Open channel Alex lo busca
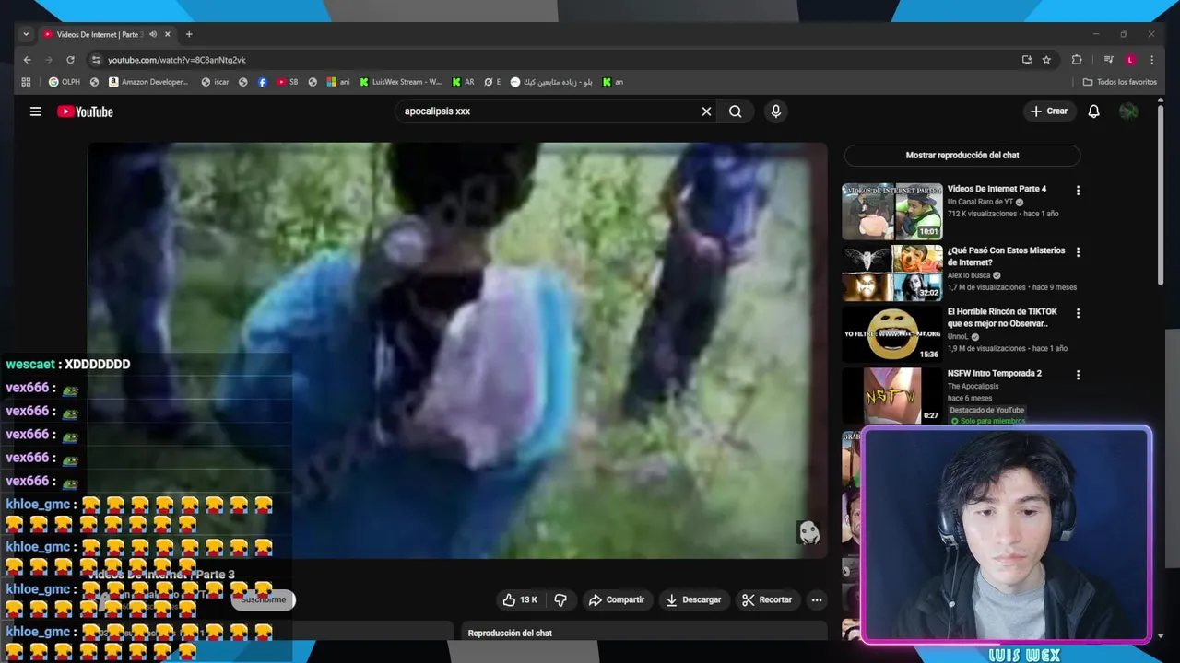The image size is (1180, 663). coord(970,275)
